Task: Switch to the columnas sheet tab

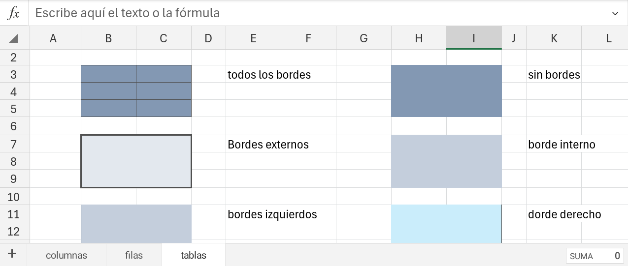Action: pos(66,255)
